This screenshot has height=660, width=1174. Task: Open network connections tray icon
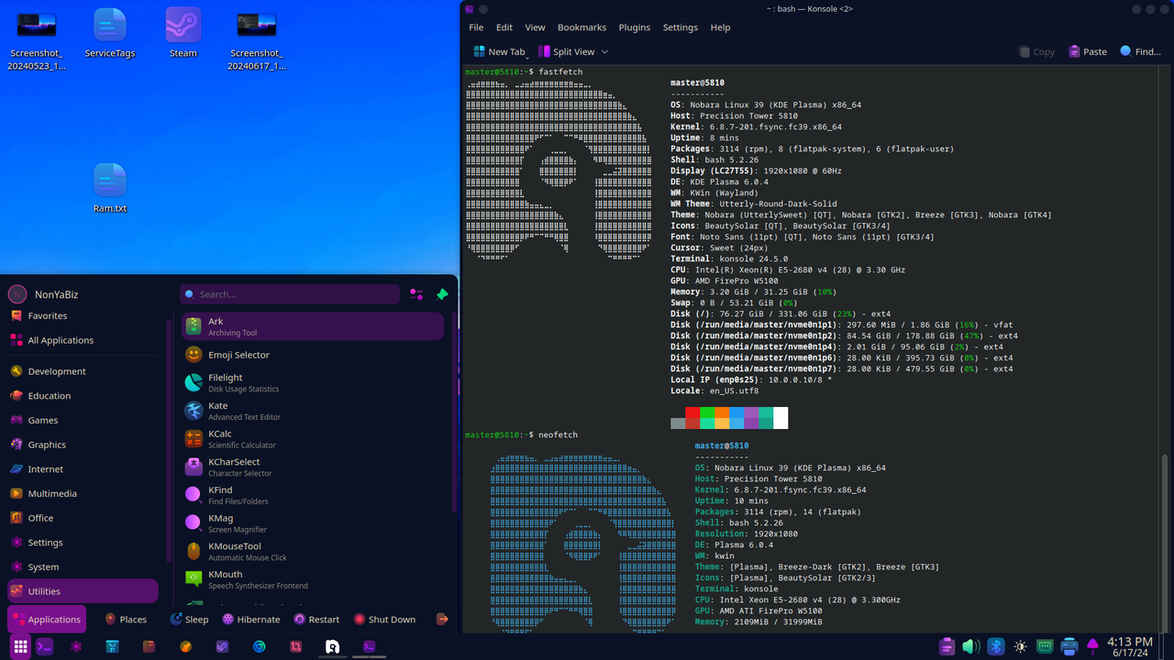coord(1045,646)
